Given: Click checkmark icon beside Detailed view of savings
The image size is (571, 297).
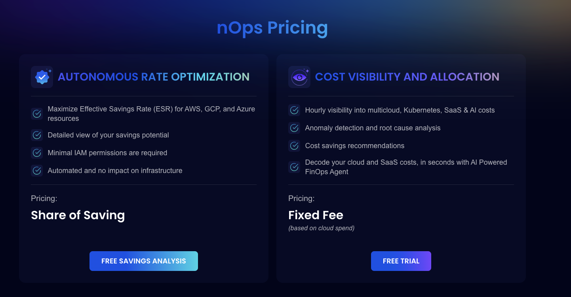Looking at the screenshot, I should tap(37, 135).
